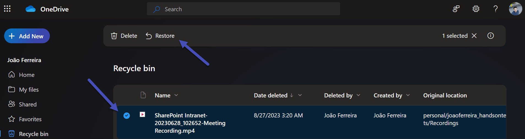Click the mp4 video file icon
Viewport: 525px width, 139px height.
click(142, 114)
